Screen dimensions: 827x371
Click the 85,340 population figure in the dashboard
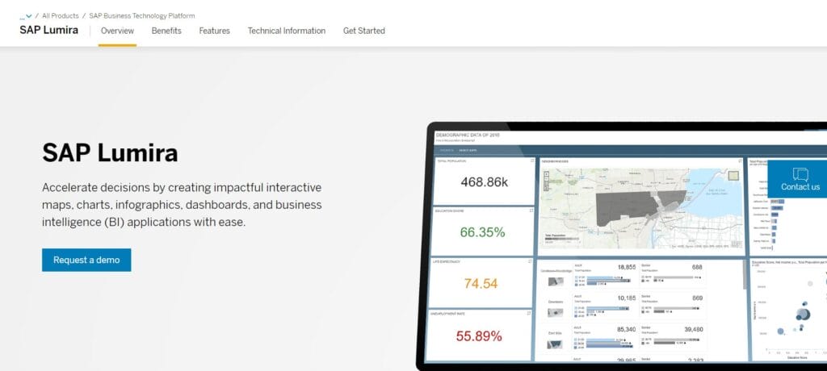627,330
